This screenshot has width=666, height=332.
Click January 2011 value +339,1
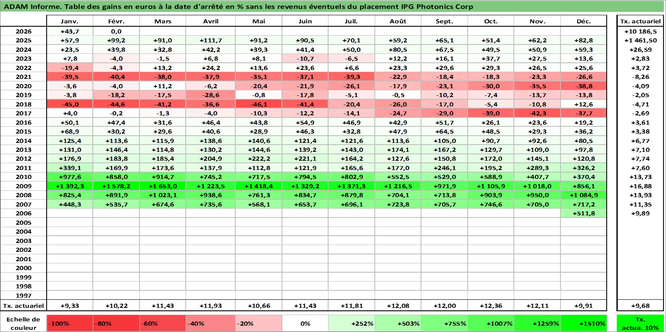[x=70, y=168]
